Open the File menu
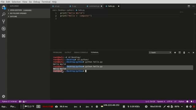Screen dimensions: 196x110 click(x=2, y=2)
